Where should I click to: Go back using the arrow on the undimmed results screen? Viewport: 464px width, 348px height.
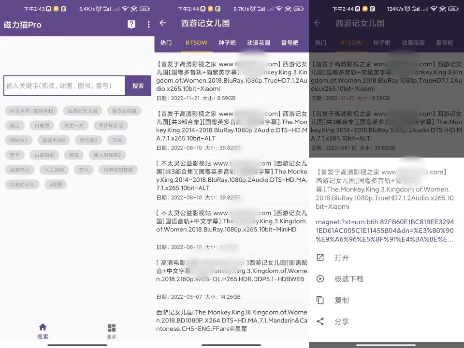163,23
